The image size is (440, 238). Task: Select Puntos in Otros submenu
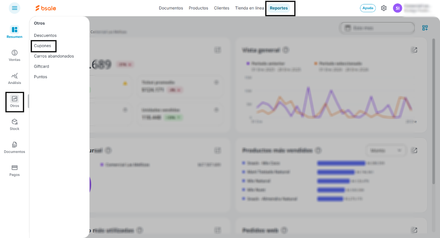(40, 77)
